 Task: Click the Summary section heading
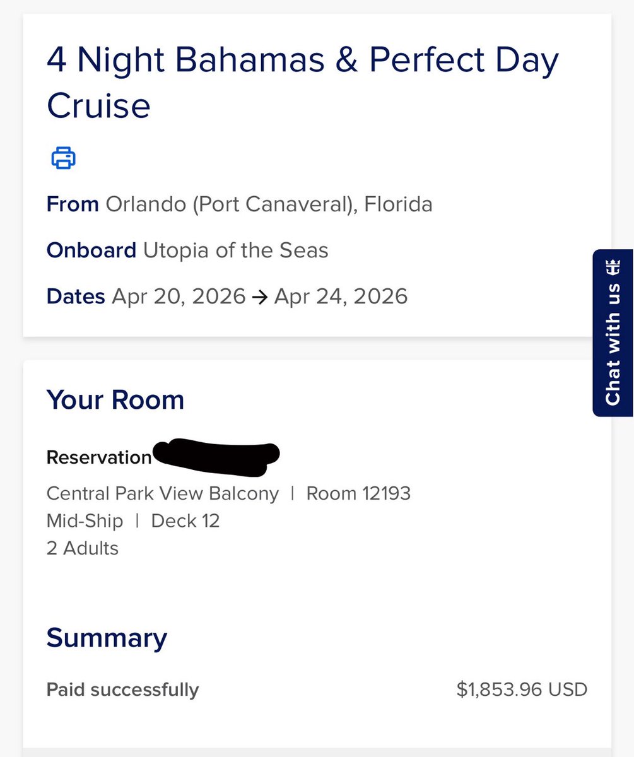107,638
